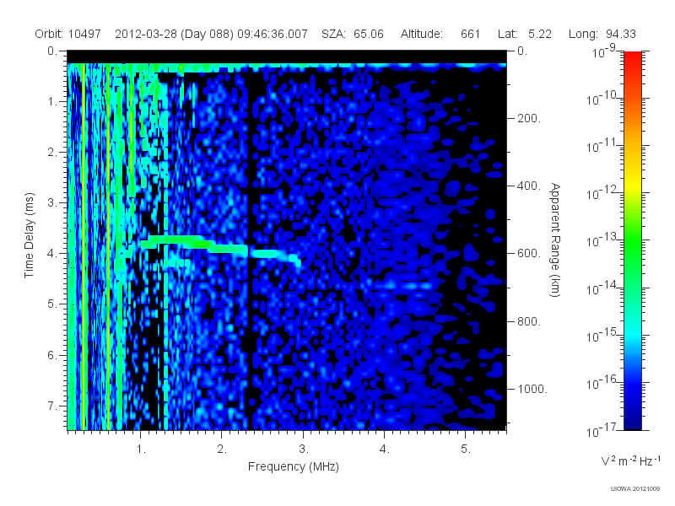The width and height of the screenshot is (675, 506).
Task: Click the 10^-13 color scale label
Action: [x=602, y=240]
